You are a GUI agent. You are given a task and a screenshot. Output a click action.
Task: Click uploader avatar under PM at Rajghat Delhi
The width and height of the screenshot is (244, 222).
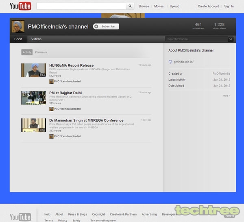click(x=51, y=109)
